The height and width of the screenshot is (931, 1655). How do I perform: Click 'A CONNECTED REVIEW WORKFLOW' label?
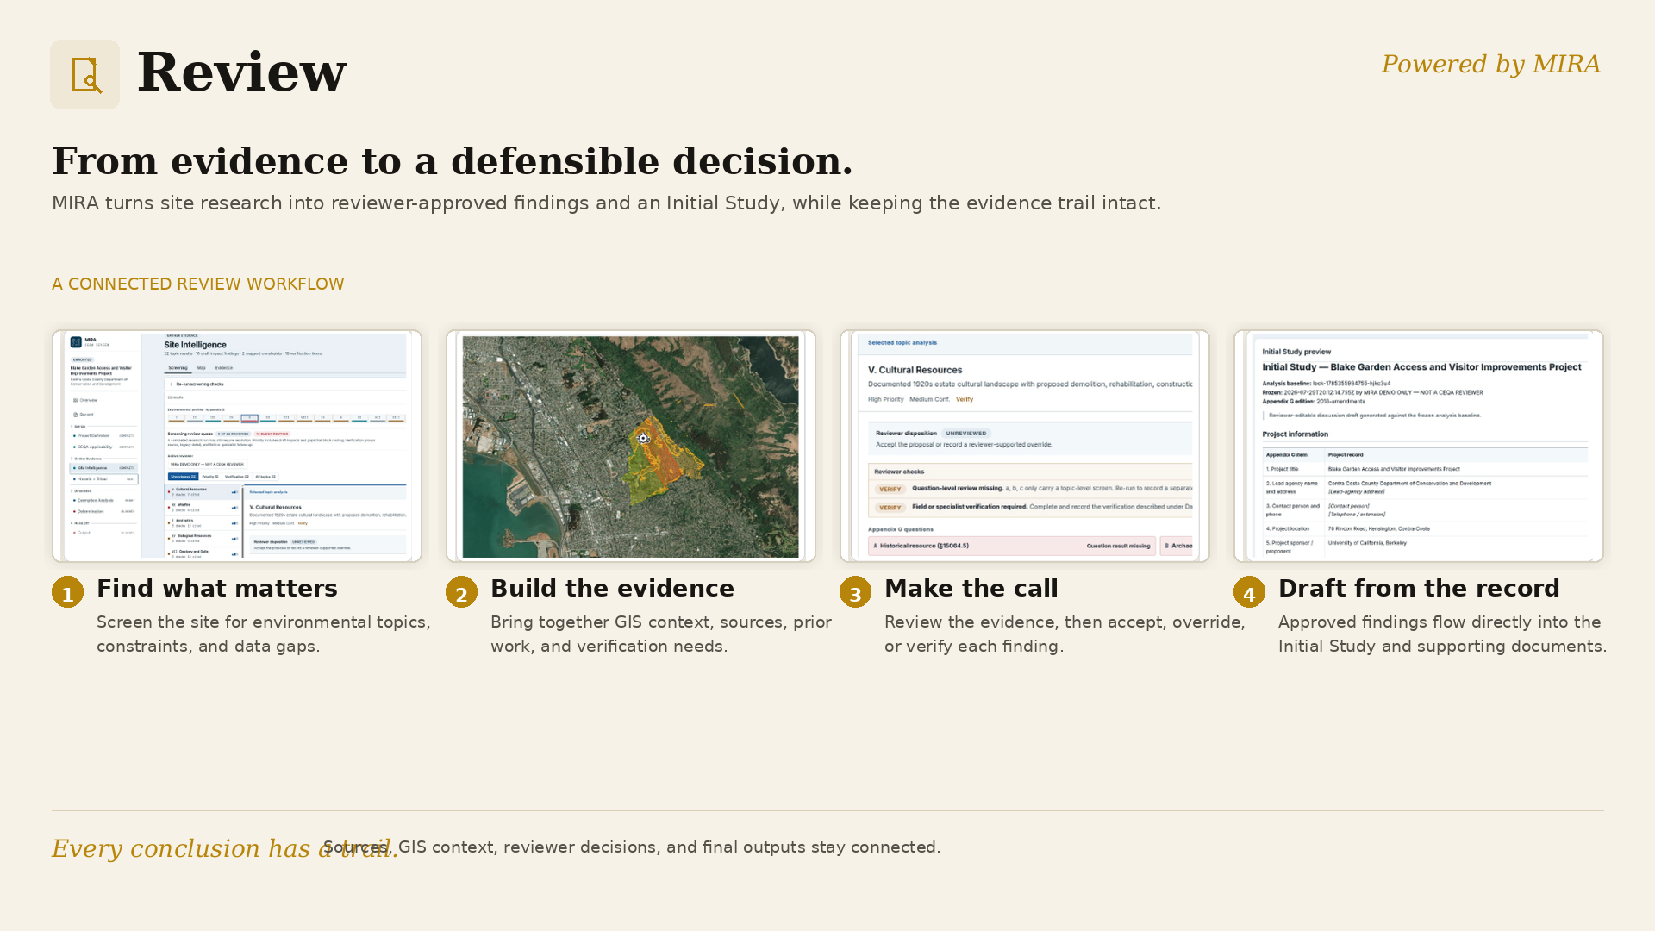[198, 284]
